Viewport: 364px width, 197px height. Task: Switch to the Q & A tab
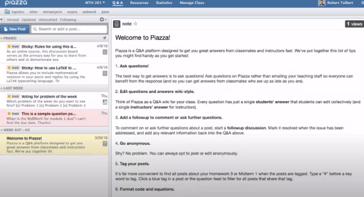[x=117, y=3]
